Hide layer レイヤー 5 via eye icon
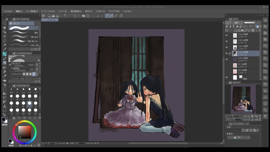The height and width of the screenshot is (152, 270). tap(227, 60)
